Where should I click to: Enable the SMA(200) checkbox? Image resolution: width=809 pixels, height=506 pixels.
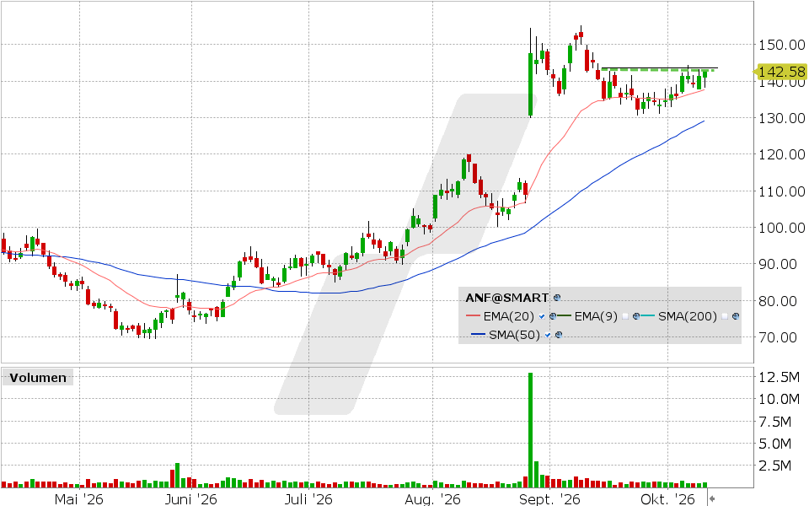pyautogui.click(x=725, y=316)
